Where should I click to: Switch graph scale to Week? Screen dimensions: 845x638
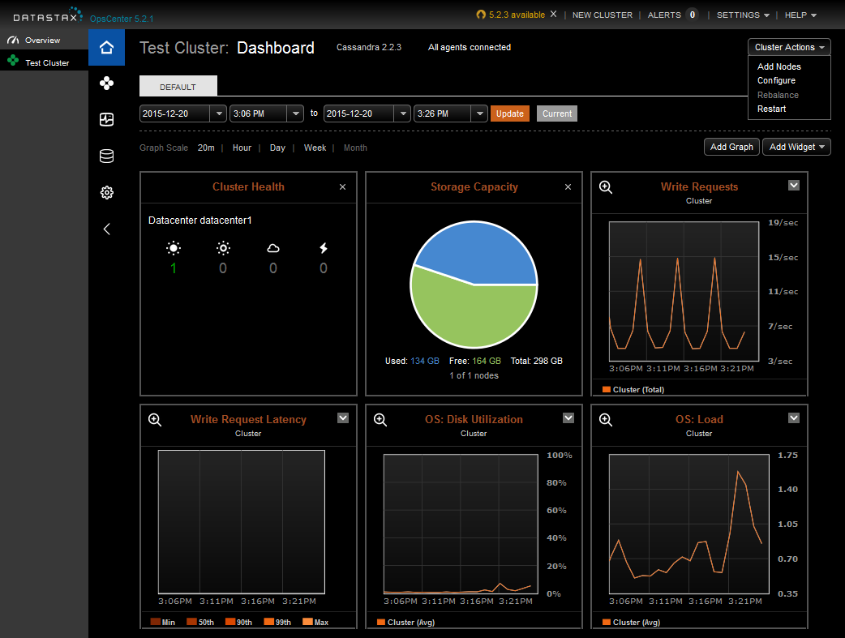coord(315,148)
